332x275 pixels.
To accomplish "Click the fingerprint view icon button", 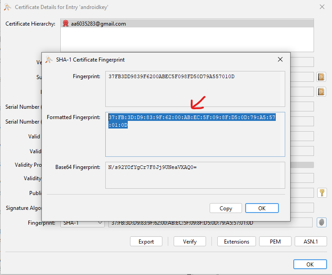I will (322, 222).
